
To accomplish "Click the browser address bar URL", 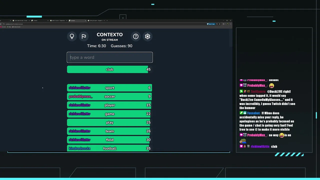I will (x=14, y=24).
